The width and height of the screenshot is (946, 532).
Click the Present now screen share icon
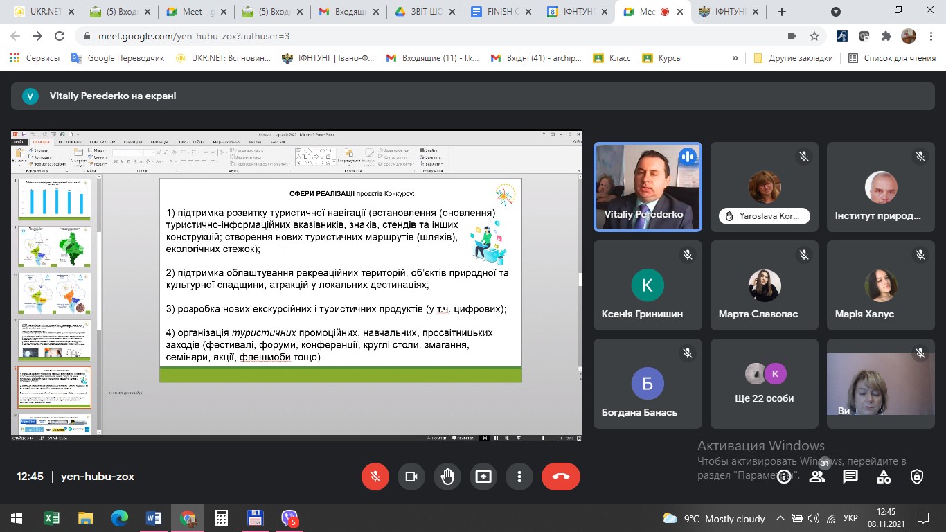point(483,477)
